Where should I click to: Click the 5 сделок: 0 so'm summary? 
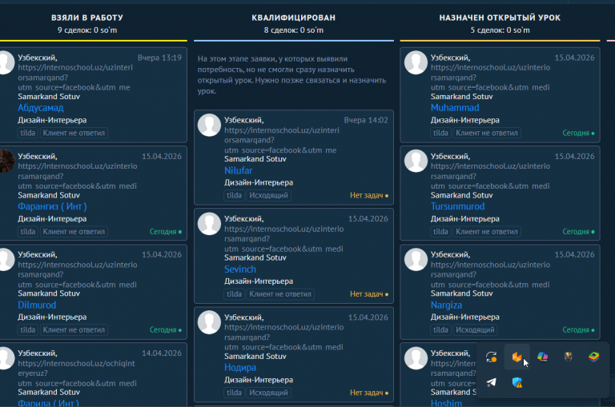tap(500, 30)
